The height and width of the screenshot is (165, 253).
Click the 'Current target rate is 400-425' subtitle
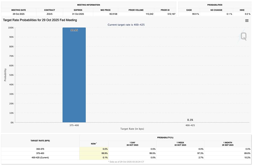click(x=126, y=25)
